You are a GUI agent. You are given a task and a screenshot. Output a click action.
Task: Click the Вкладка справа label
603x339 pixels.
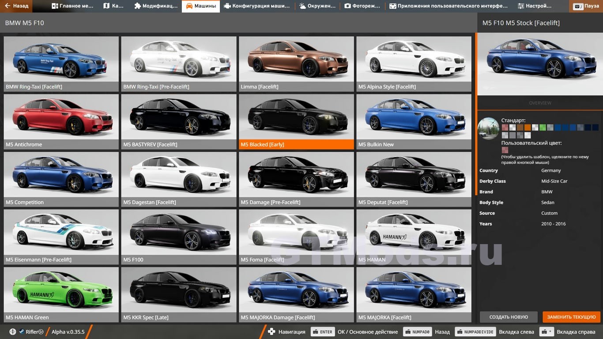(577, 332)
